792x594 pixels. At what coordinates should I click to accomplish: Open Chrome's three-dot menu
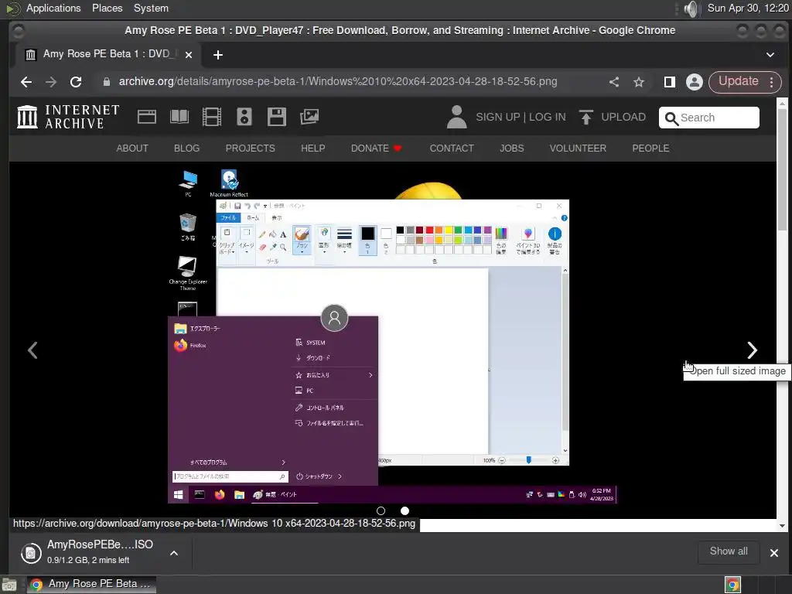point(772,82)
